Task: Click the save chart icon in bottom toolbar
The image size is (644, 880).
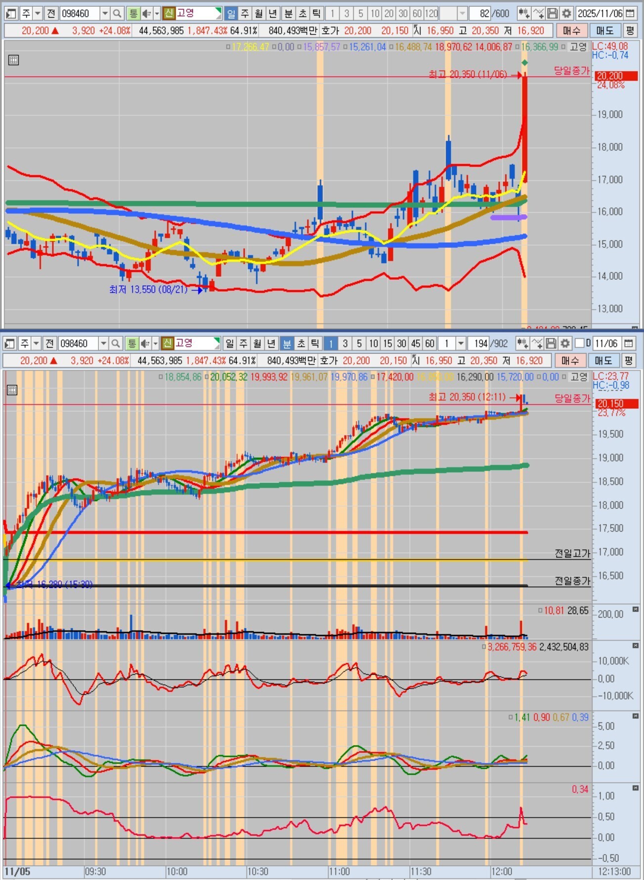Action: pos(551,343)
